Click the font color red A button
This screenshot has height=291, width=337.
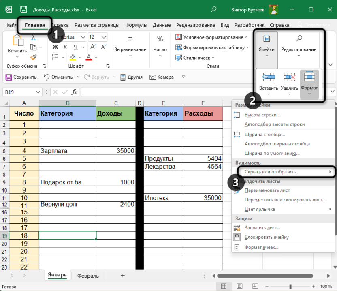click(90, 57)
